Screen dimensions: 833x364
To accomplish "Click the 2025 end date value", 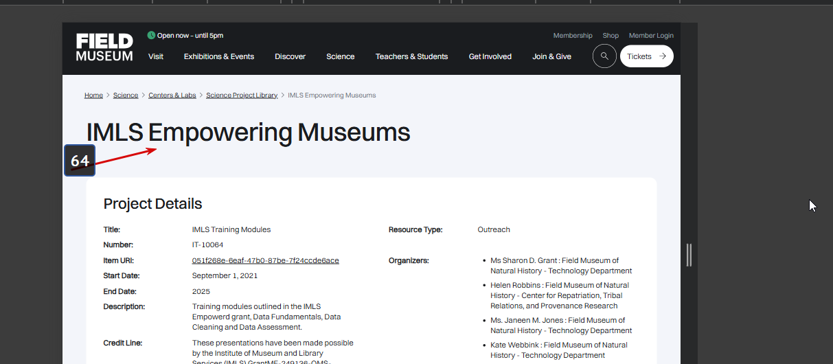I will coord(201,291).
